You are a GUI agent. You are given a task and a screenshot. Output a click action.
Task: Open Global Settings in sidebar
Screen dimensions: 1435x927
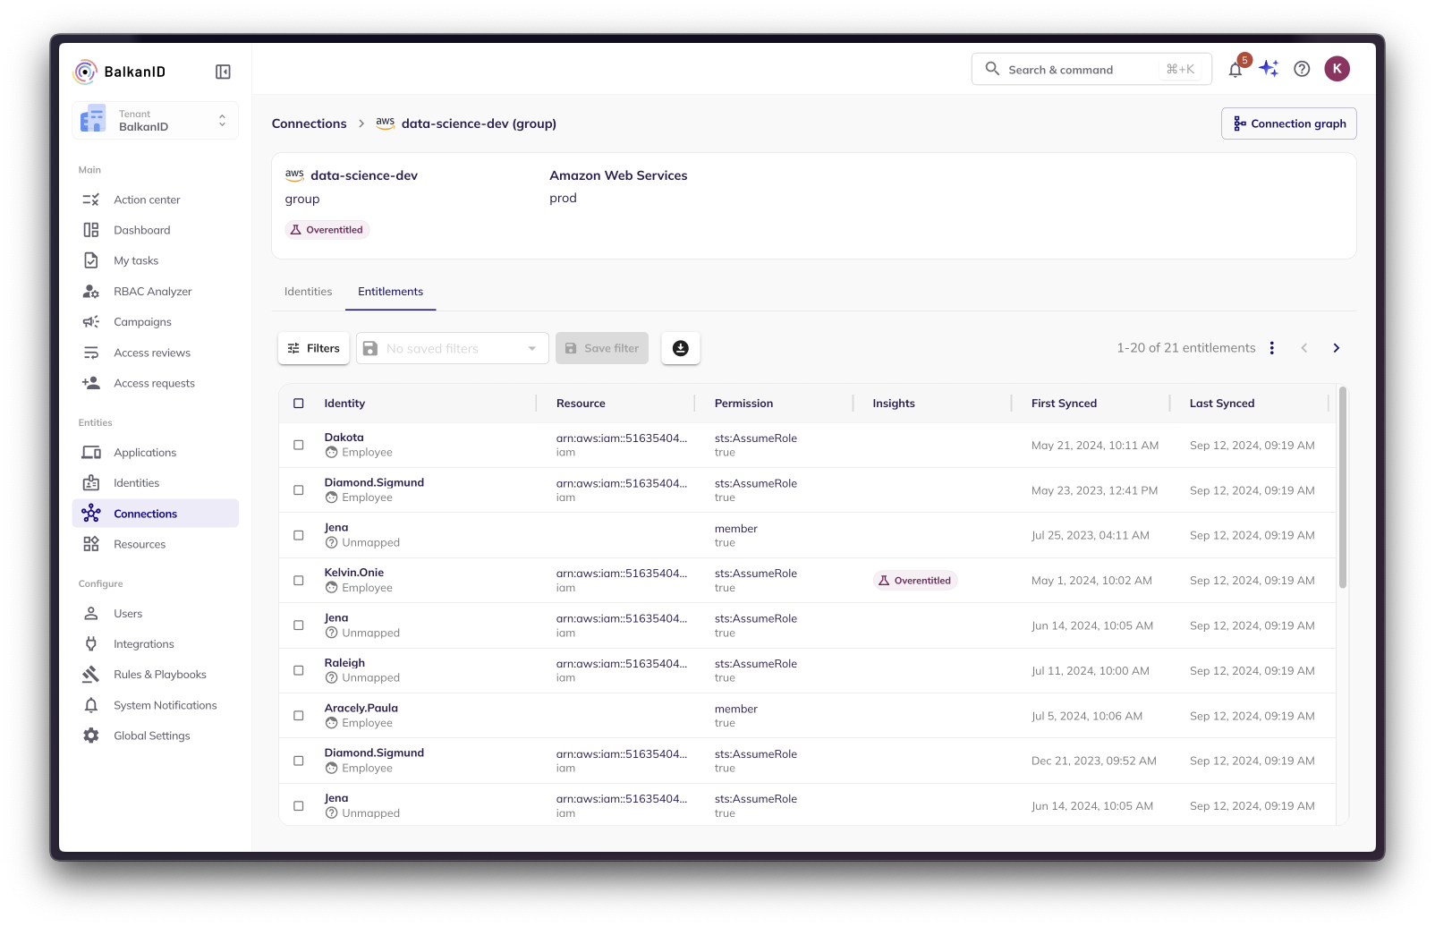pyautogui.click(x=151, y=736)
